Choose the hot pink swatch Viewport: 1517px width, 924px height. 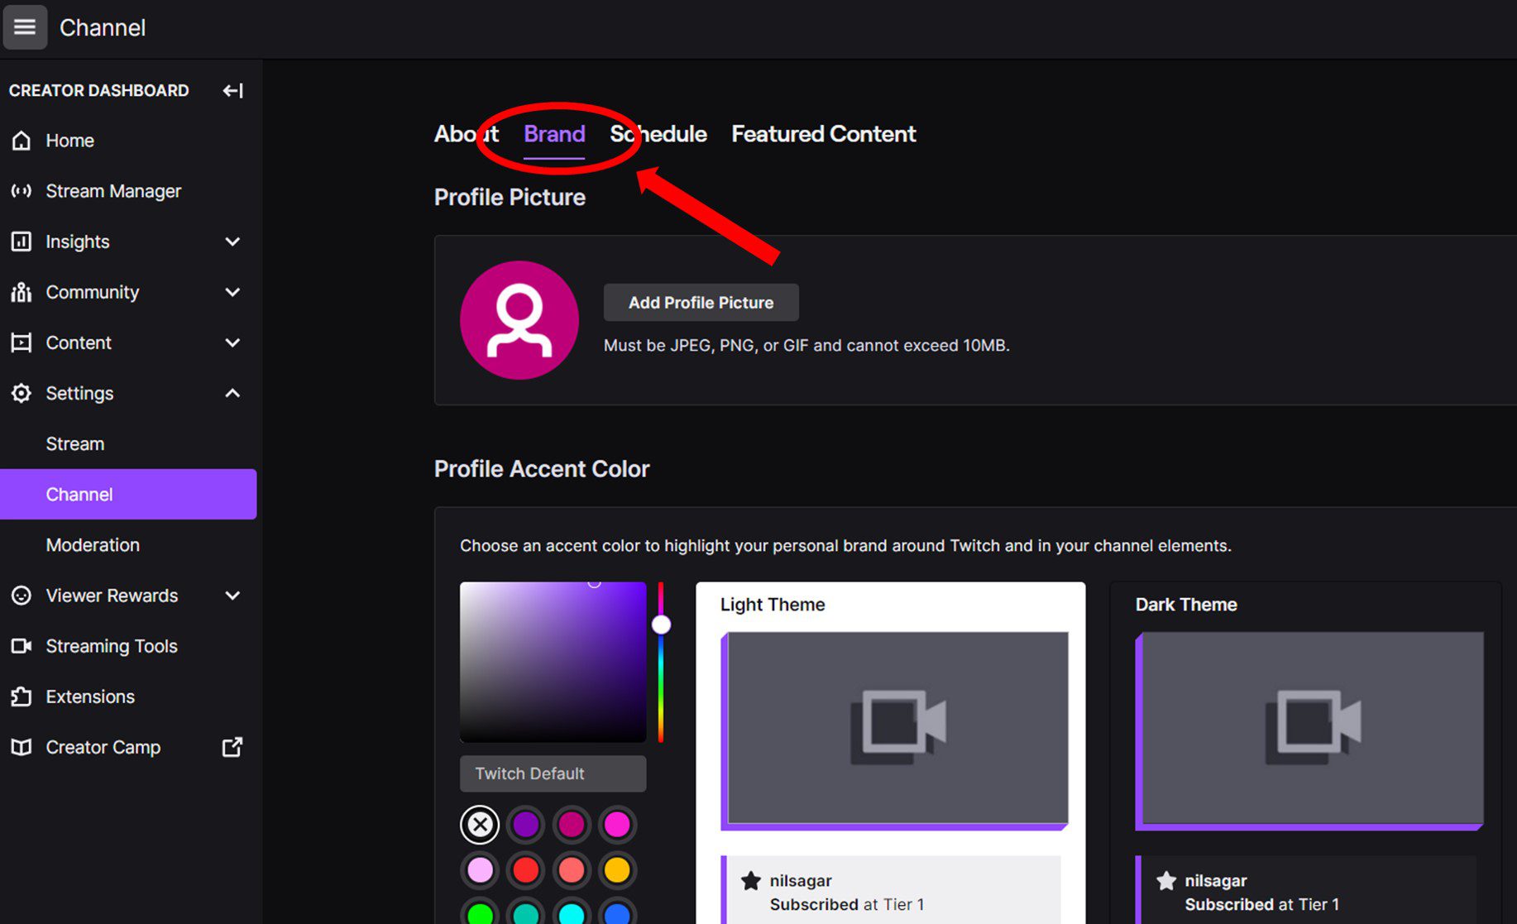(617, 824)
